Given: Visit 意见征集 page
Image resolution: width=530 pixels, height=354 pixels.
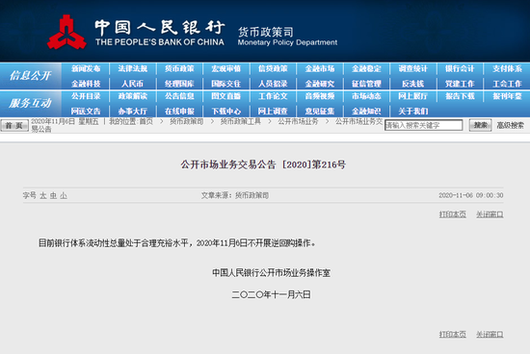Looking at the screenshot, I should (x=320, y=111).
